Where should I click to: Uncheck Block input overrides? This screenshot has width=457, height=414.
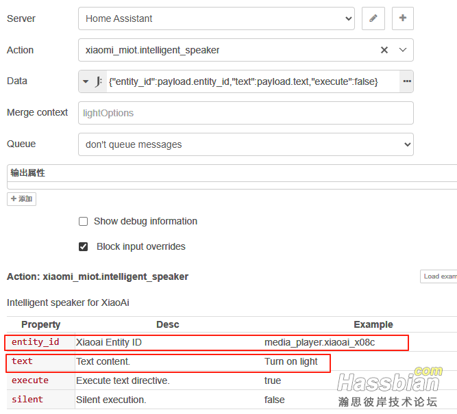pyautogui.click(x=83, y=246)
